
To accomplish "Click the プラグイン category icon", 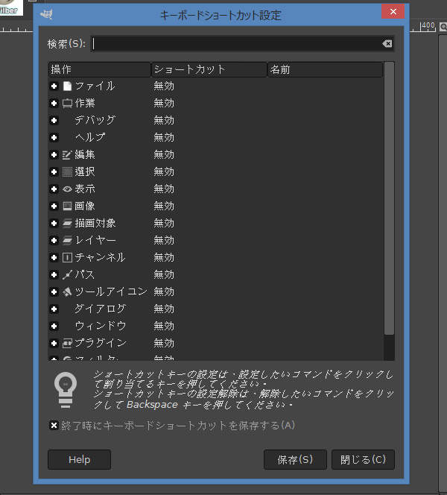I will tap(67, 343).
